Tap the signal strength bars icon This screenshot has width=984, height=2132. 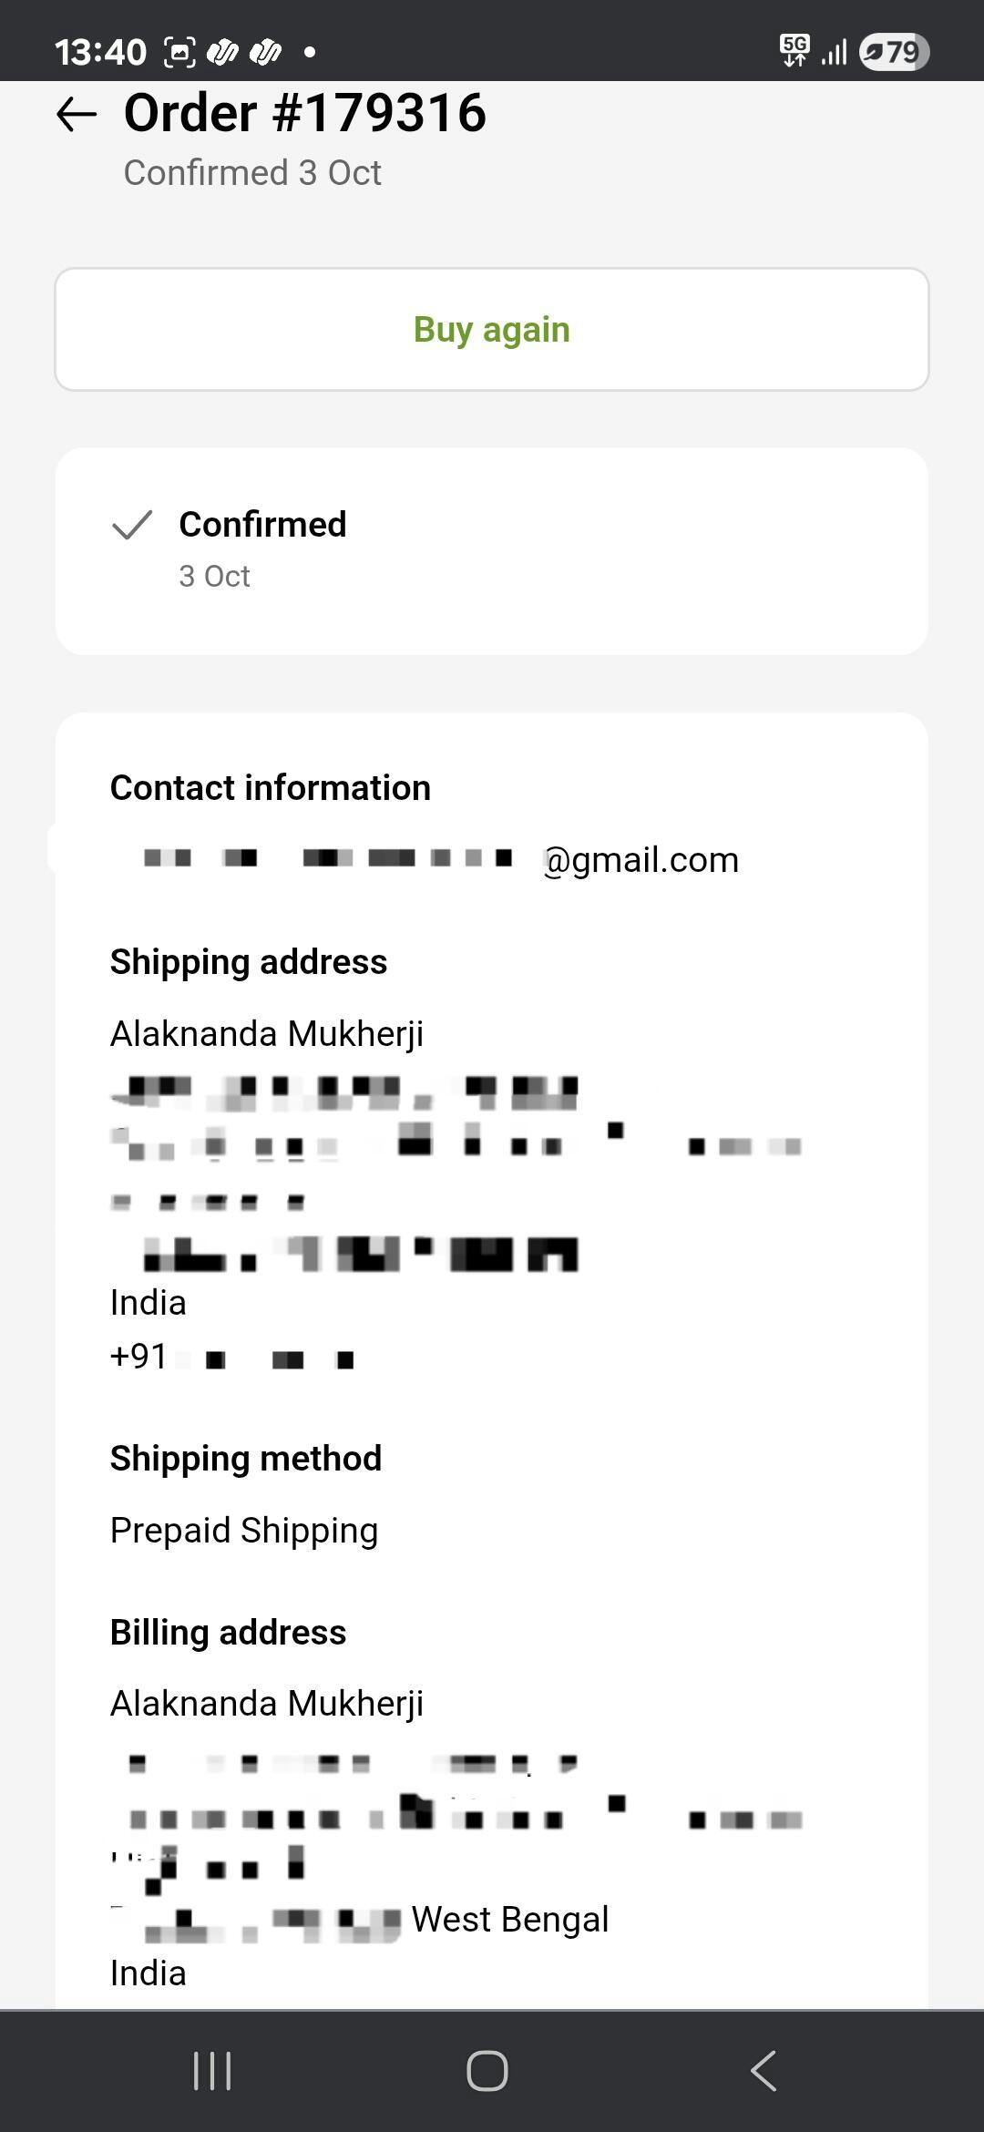point(834,52)
